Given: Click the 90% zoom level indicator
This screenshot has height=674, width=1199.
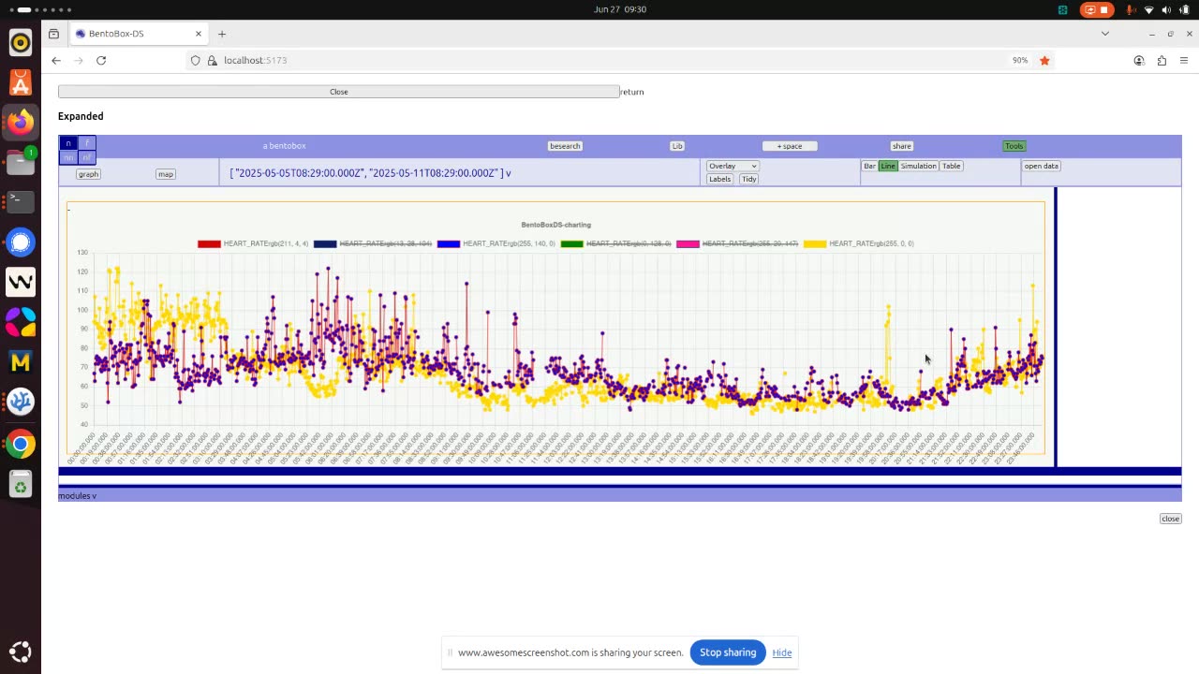Looking at the screenshot, I should pyautogui.click(x=1020, y=60).
